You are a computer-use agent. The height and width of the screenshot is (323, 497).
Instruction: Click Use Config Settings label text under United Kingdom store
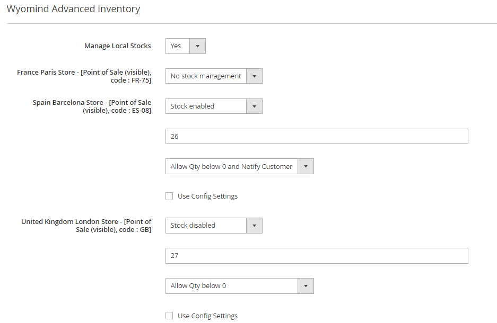[x=207, y=316]
